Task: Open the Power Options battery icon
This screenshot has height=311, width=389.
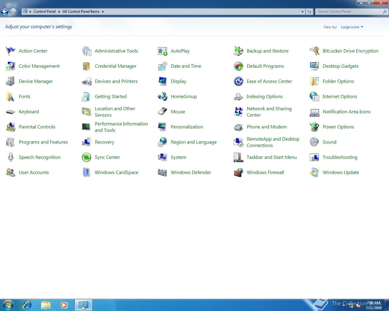Action: click(x=315, y=127)
